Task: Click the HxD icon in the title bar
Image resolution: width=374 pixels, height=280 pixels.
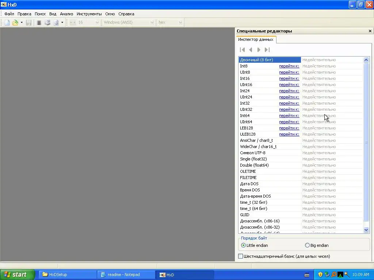Action: (4, 4)
